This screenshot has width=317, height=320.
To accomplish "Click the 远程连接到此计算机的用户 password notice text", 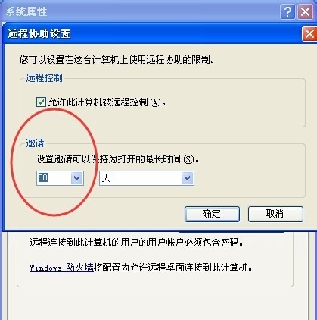I will click(x=136, y=242).
